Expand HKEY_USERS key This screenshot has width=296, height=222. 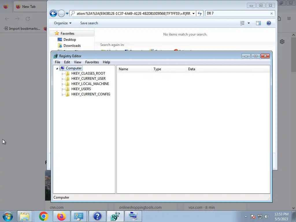click(x=62, y=89)
